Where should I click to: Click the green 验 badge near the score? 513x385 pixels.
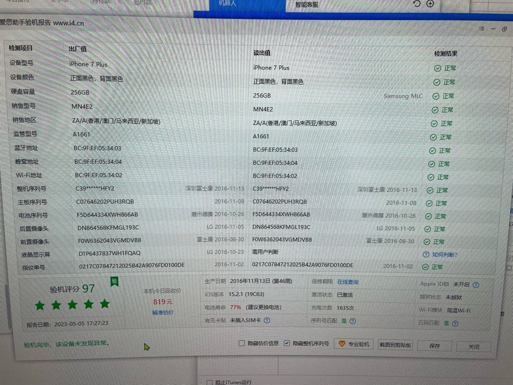(x=115, y=282)
